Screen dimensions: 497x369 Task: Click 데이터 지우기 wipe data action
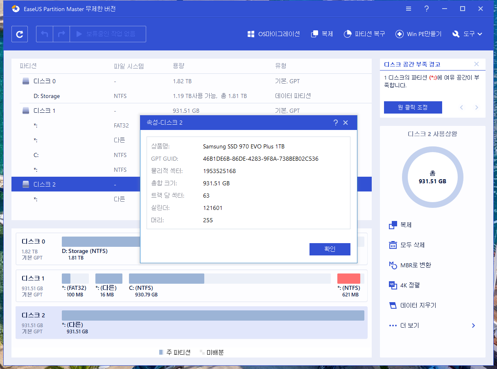click(412, 305)
